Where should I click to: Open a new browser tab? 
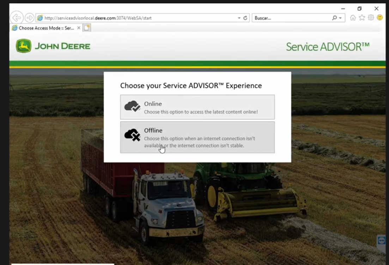tap(86, 28)
